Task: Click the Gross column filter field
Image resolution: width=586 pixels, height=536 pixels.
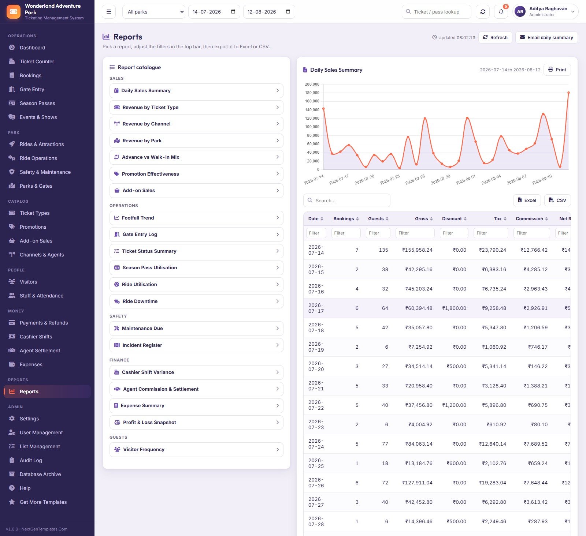Action: 415,233
